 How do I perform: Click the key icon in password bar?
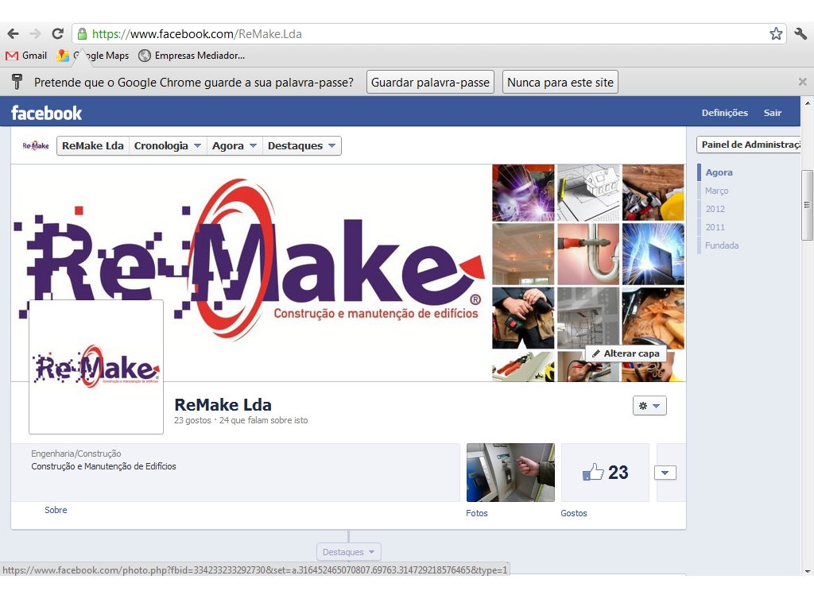(x=17, y=82)
